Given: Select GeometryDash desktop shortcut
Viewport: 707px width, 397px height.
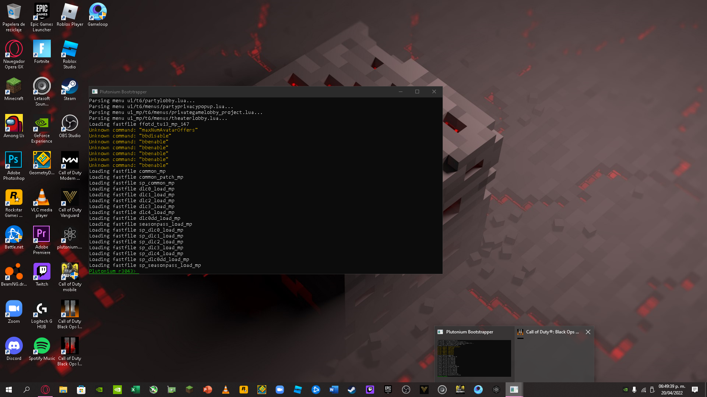Looking at the screenshot, I should tap(42, 163).
